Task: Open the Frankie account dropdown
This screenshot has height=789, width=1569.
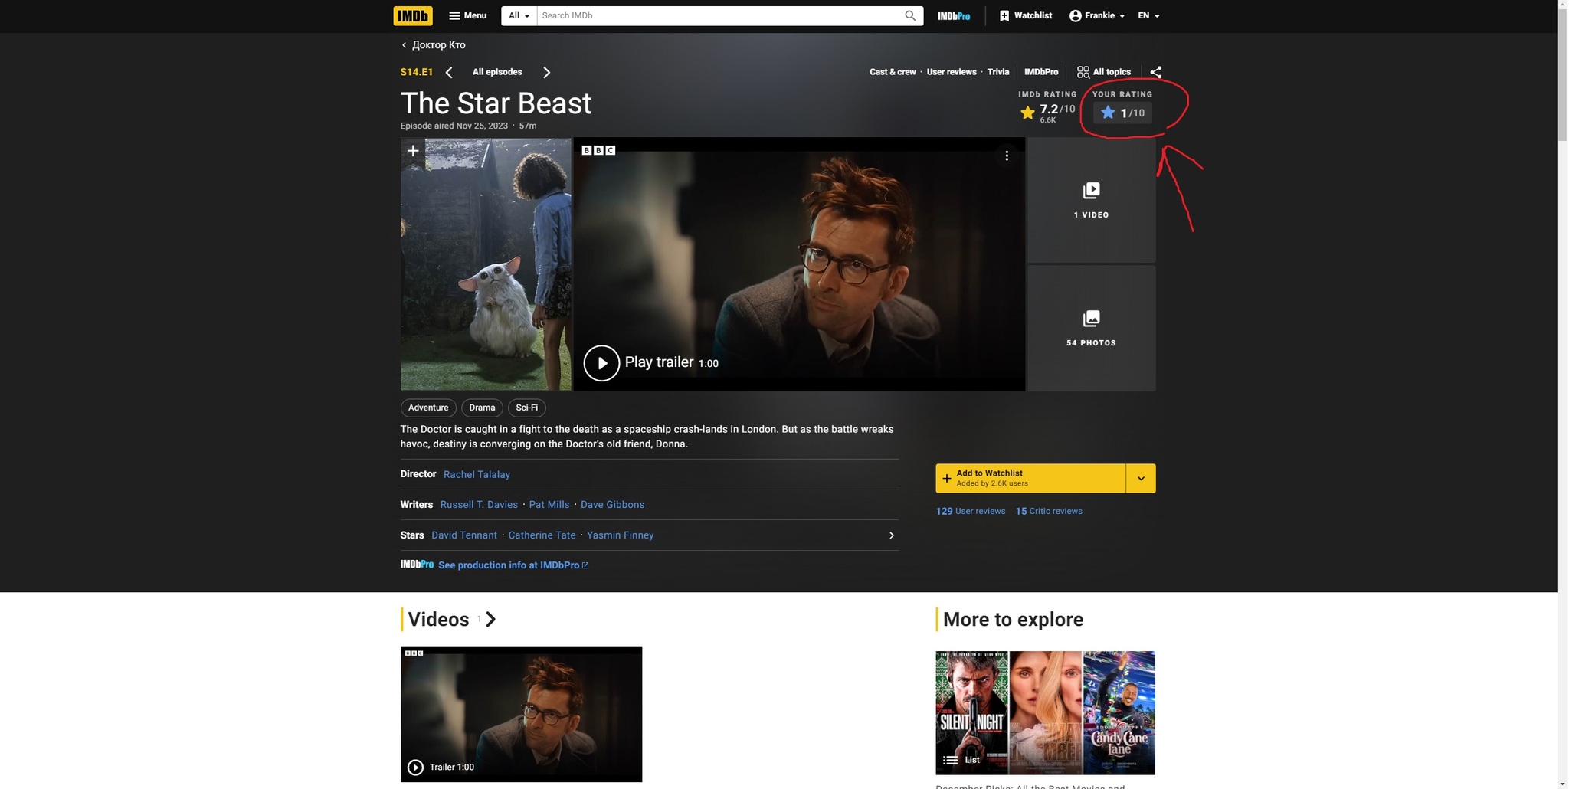Action: point(1097,15)
